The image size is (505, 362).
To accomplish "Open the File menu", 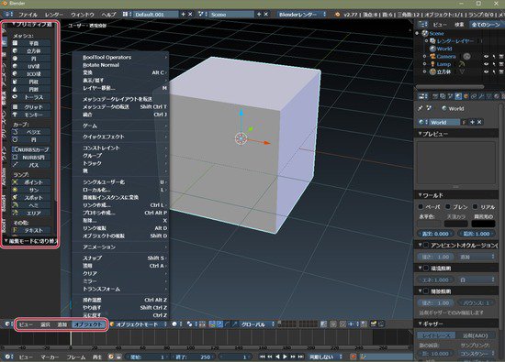I will (x=28, y=15).
